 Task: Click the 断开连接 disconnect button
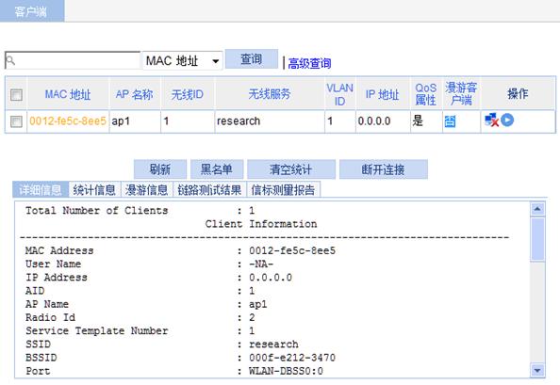(x=383, y=169)
